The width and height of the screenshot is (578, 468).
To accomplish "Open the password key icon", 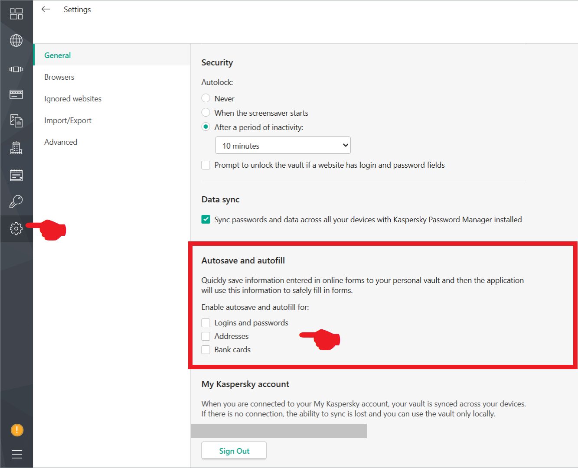I will click(16, 201).
